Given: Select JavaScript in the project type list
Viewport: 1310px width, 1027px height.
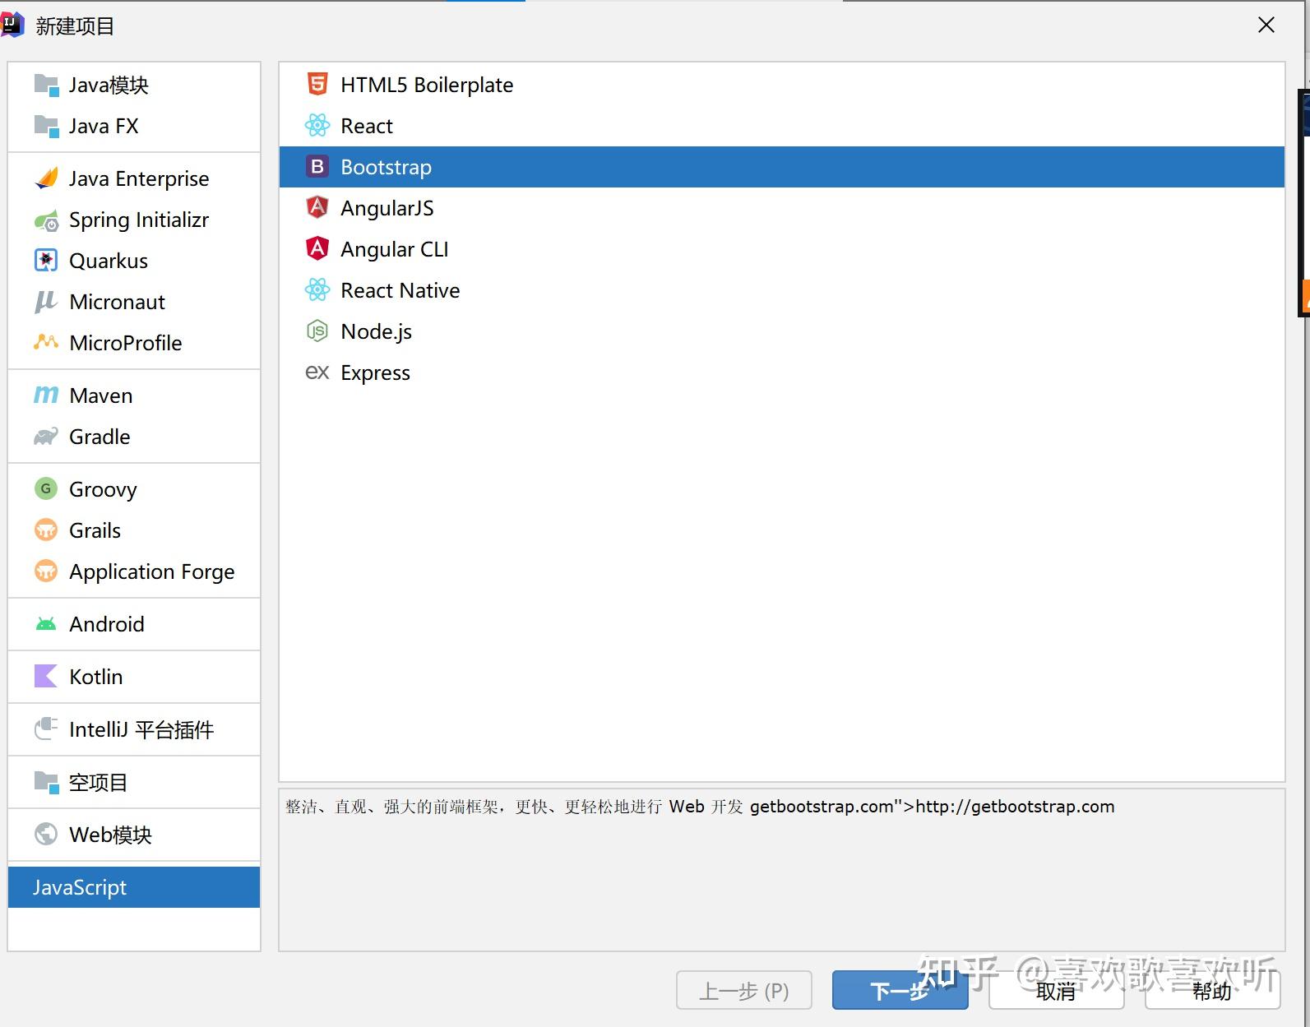Looking at the screenshot, I should (x=134, y=887).
